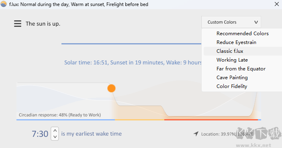
Task: Click the location arrow icon
Action: coord(196,134)
